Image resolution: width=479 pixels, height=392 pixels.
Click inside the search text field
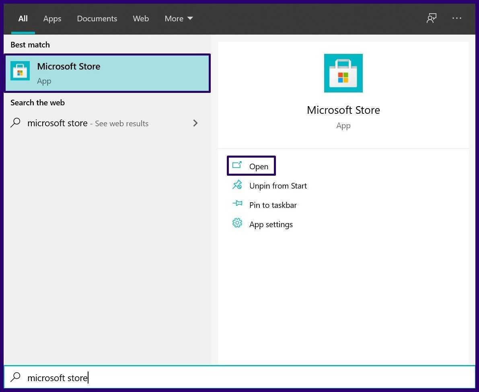[x=241, y=378]
